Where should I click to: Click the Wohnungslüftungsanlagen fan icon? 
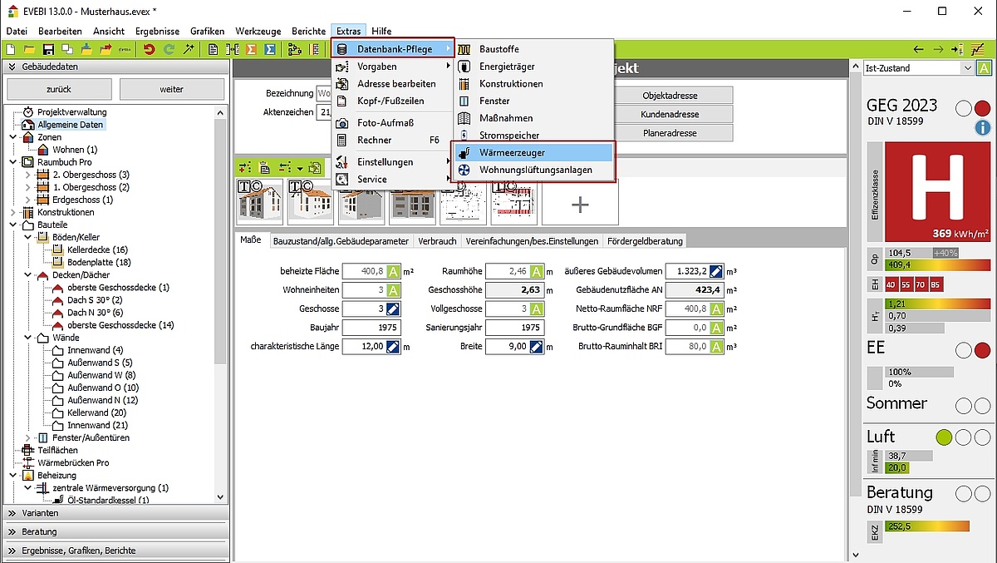(x=464, y=170)
